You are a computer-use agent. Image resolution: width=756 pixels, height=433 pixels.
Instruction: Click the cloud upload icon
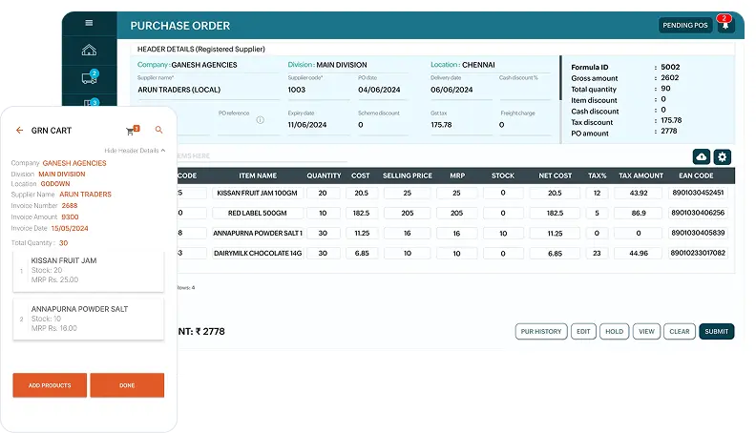point(702,156)
